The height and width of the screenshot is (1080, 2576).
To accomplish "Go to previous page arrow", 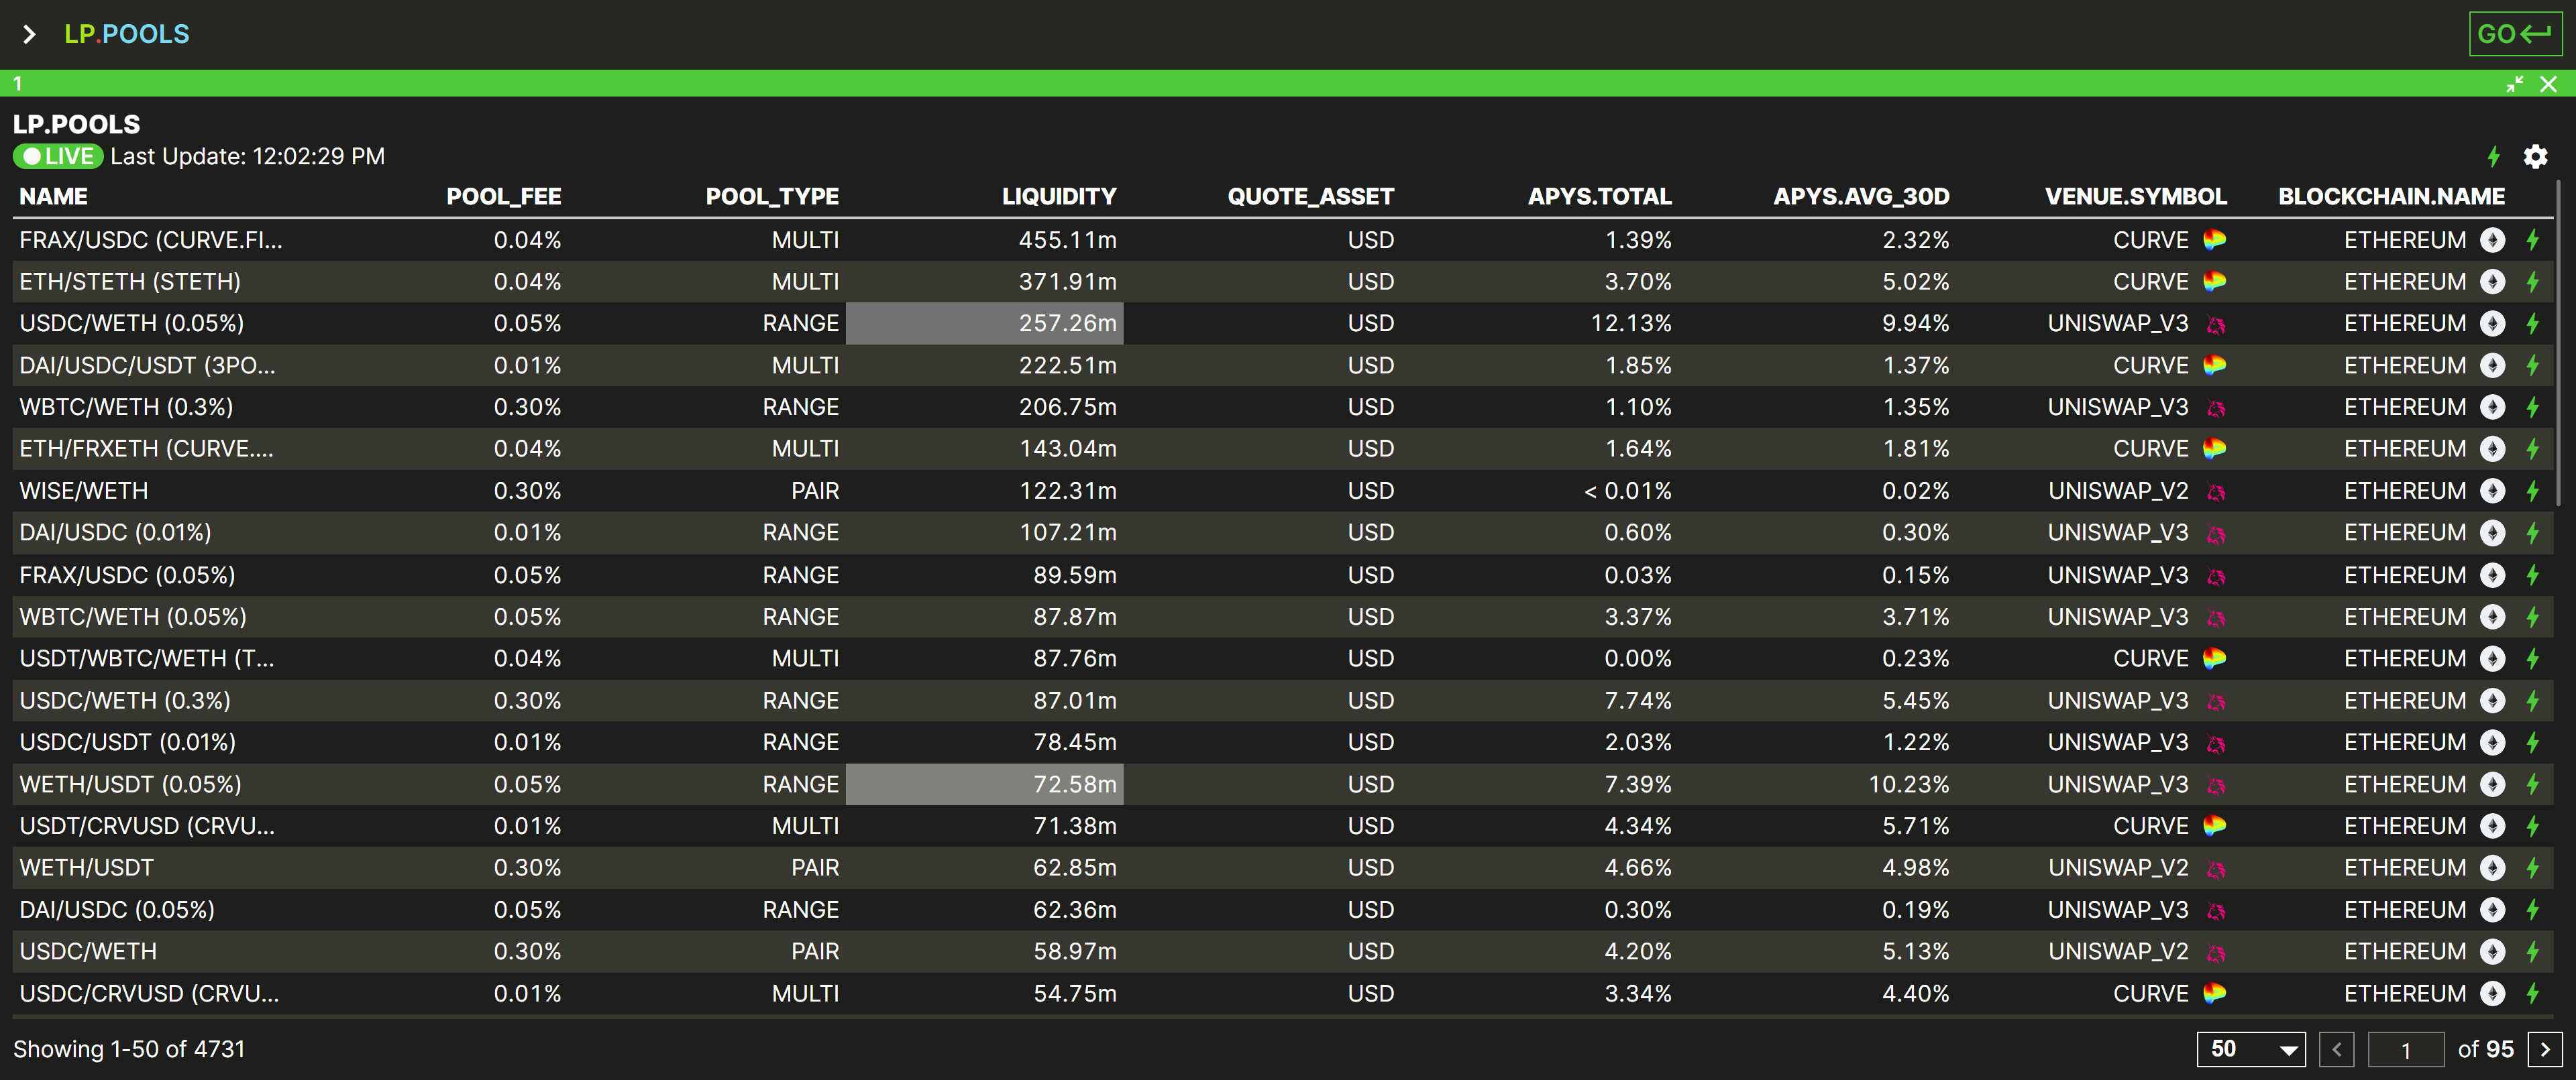I will pos(2337,1049).
